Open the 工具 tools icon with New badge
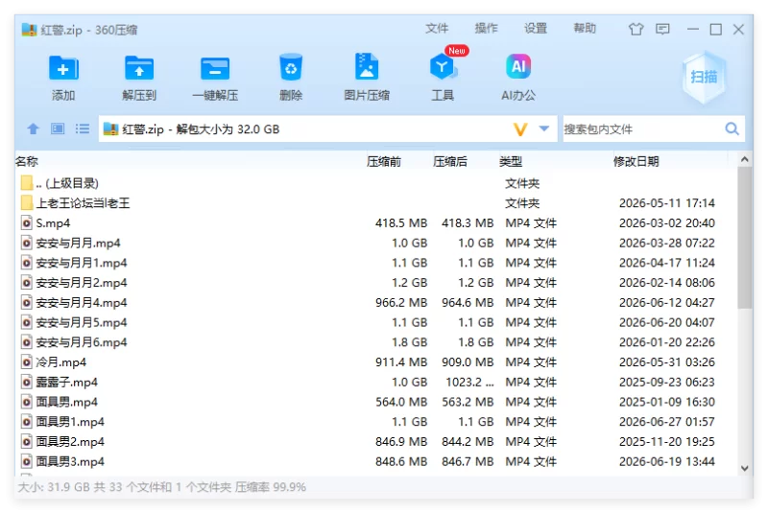This screenshot has width=768, height=513. coord(443,66)
